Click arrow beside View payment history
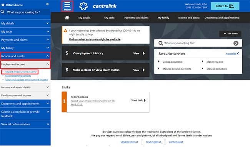 click(x=144, y=54)
